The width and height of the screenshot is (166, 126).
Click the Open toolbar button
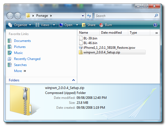click(66, 25)
